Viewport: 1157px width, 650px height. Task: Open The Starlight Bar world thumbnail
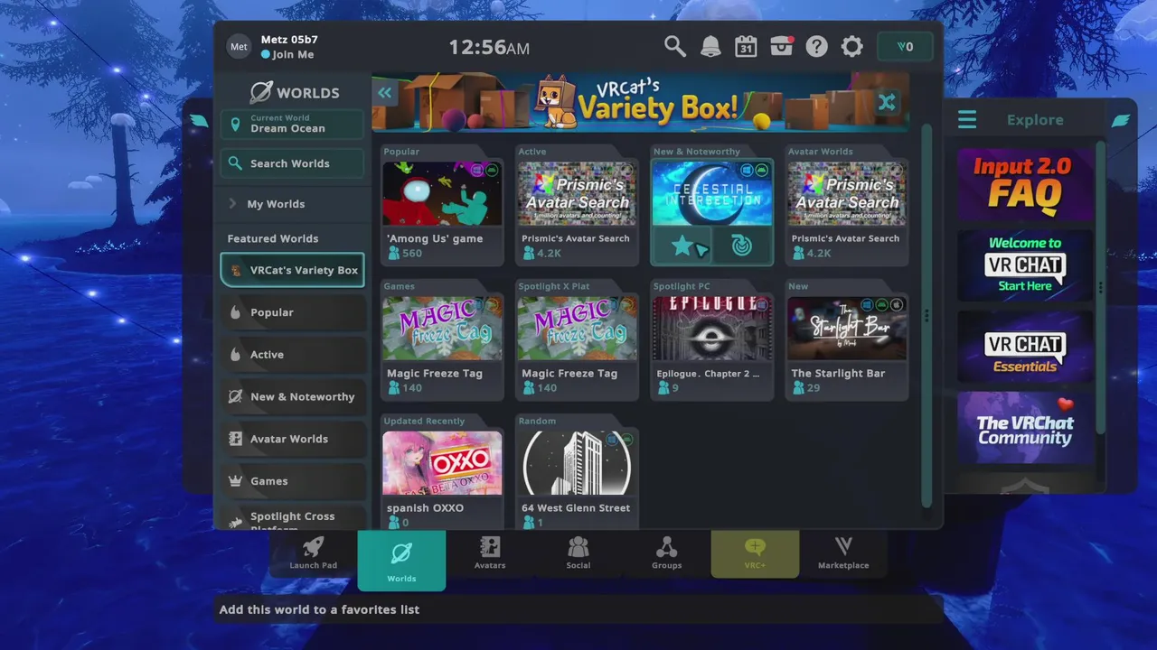(x=846, y=329)
